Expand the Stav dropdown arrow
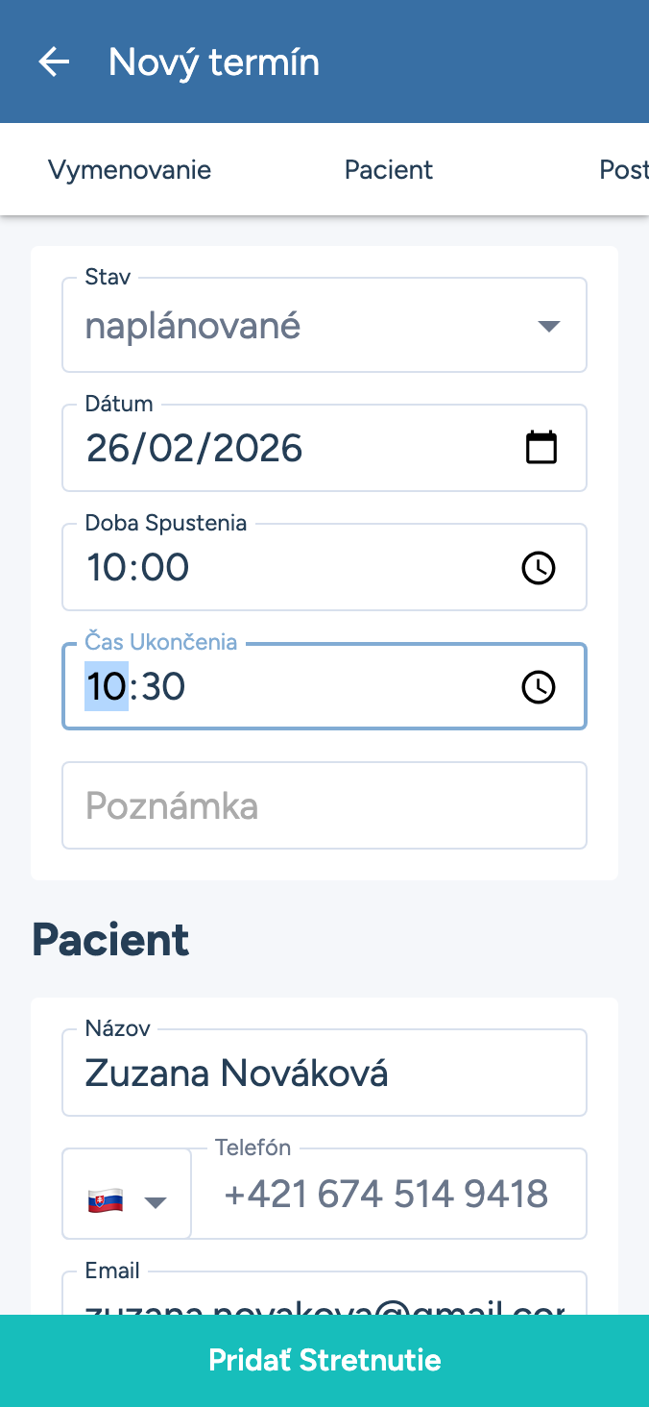649x1407 pixels. pyautogui.click(x=548, y=327)
